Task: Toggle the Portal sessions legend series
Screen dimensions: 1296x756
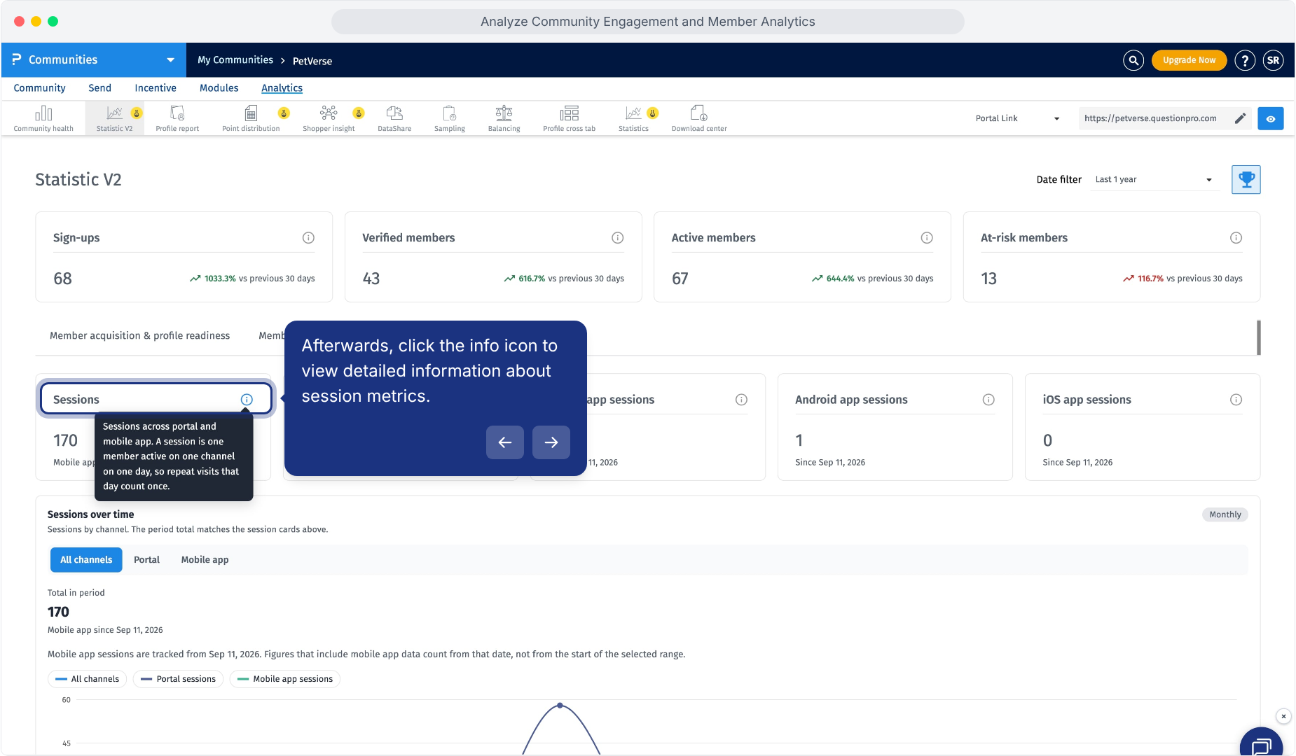Action: tap(179, 679)
